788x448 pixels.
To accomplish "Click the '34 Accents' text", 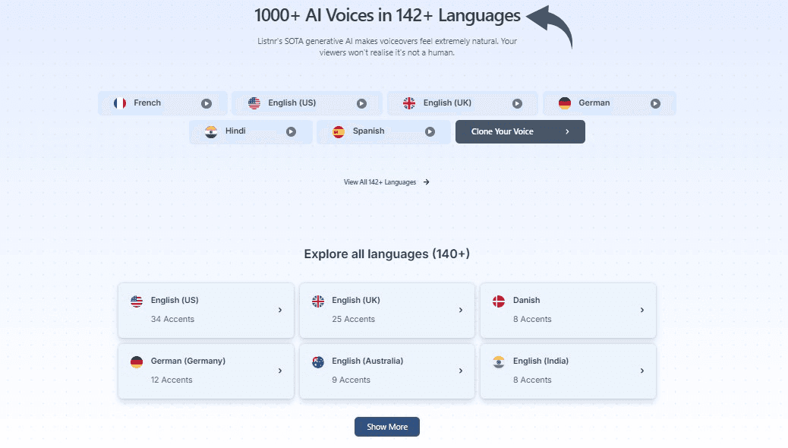I will (x=172, y=319).
